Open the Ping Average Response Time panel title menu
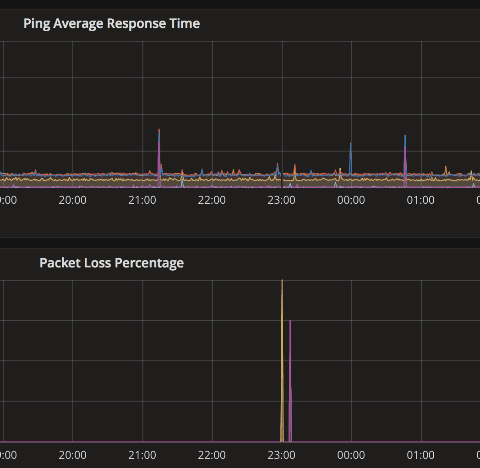Image resolution: width=480 pixels, height=468 pixels. (111, 23)
